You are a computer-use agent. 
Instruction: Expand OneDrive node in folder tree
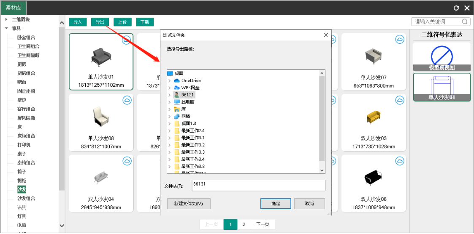click(x=170, y=80)
